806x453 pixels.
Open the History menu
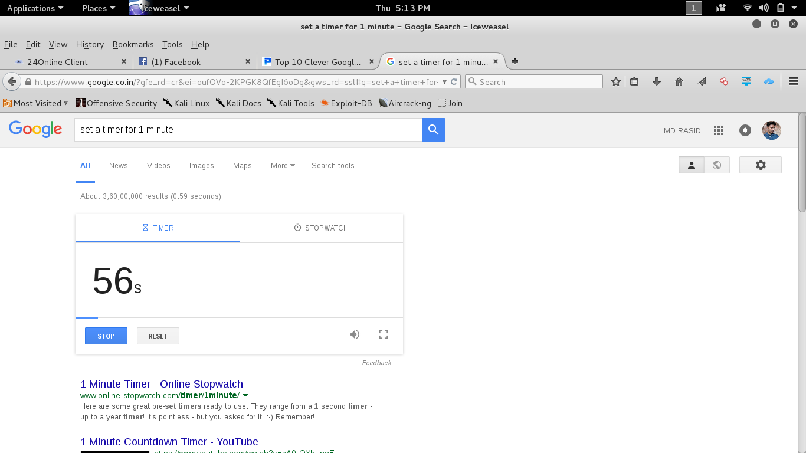(90, 44)
